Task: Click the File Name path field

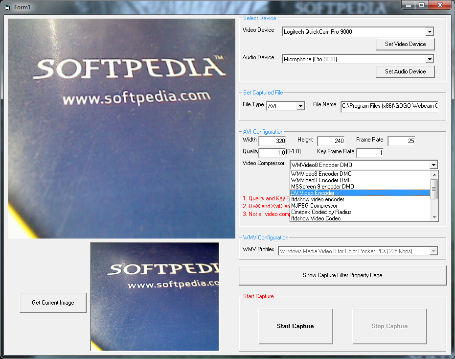Action: click(389, 106)
